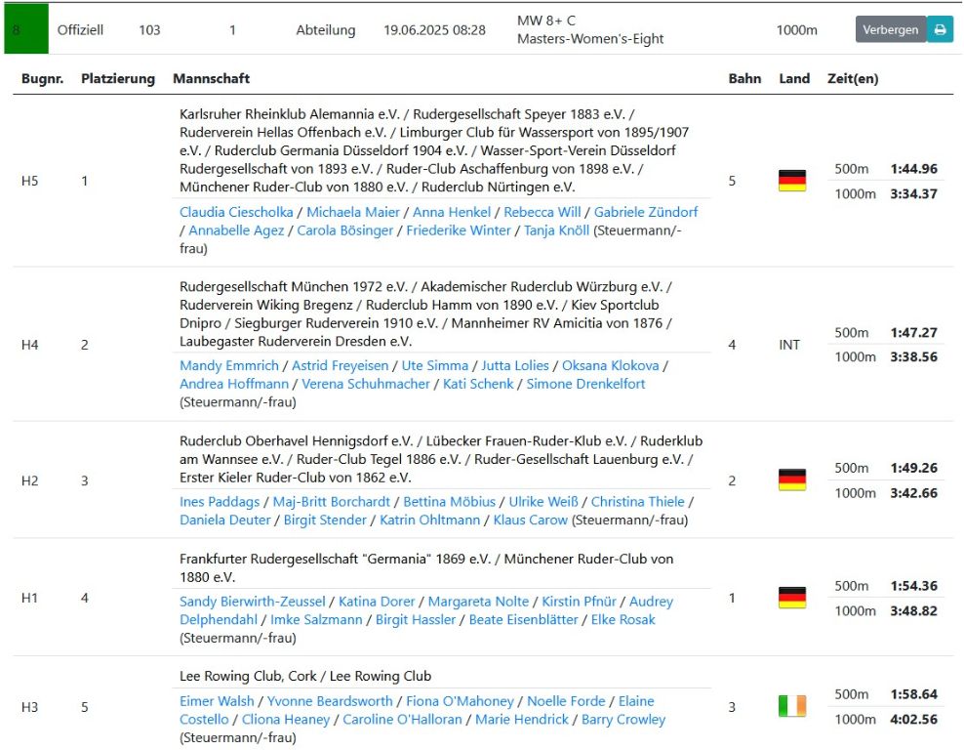The image size is (964, 750).
Task: Open Kati Schenk's link
Action: 478,384
